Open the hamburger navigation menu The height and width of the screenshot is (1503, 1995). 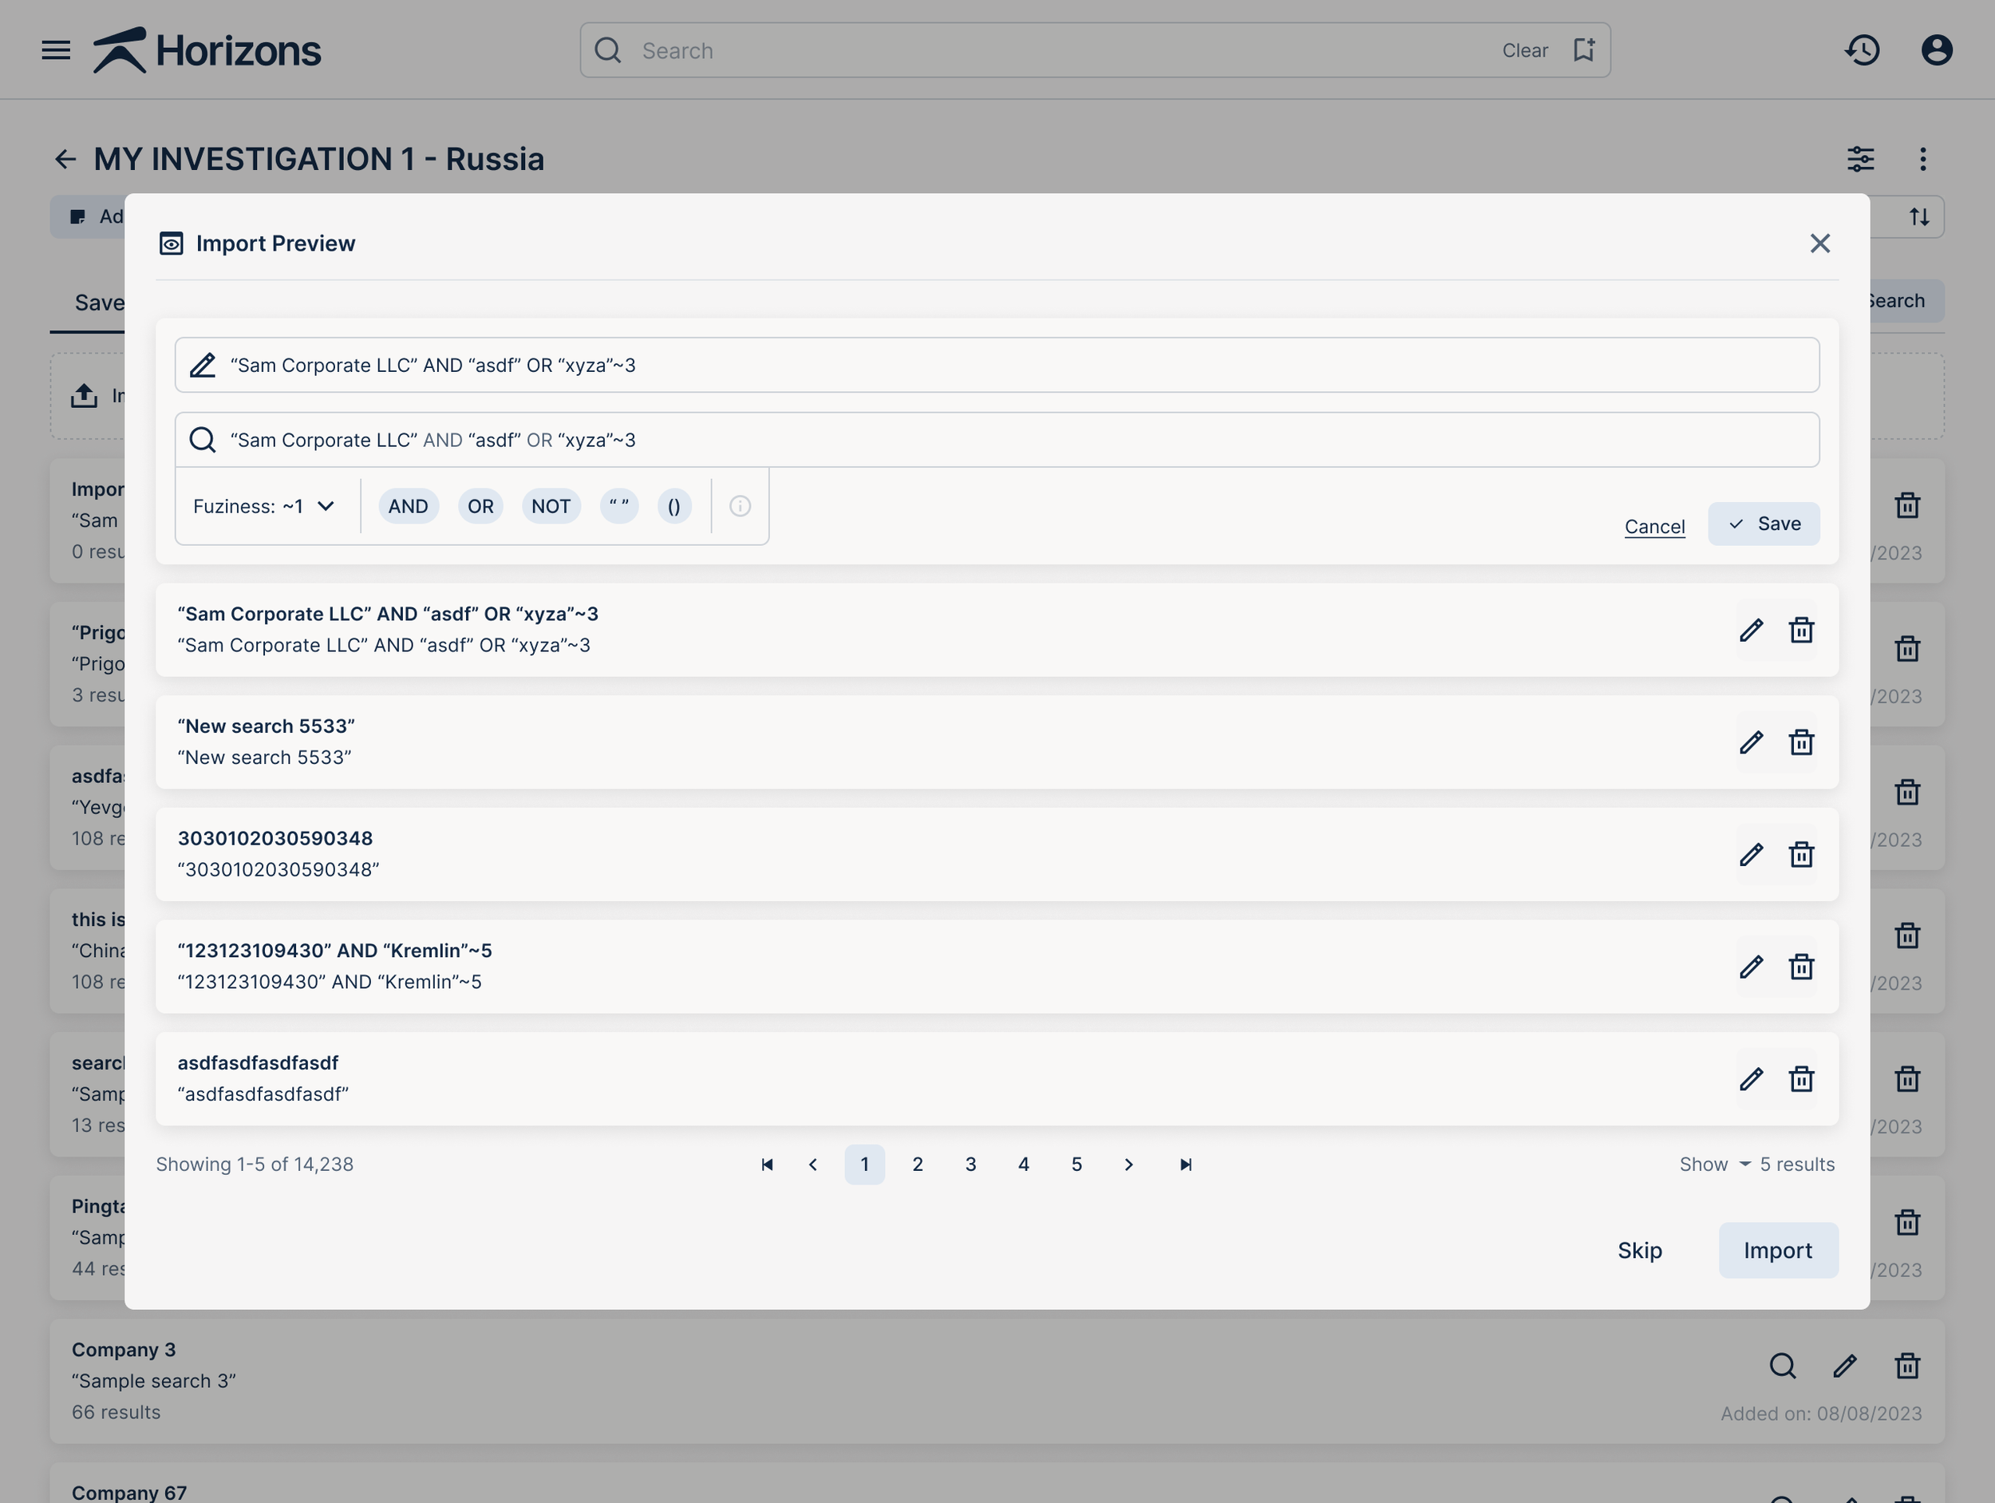56,50
